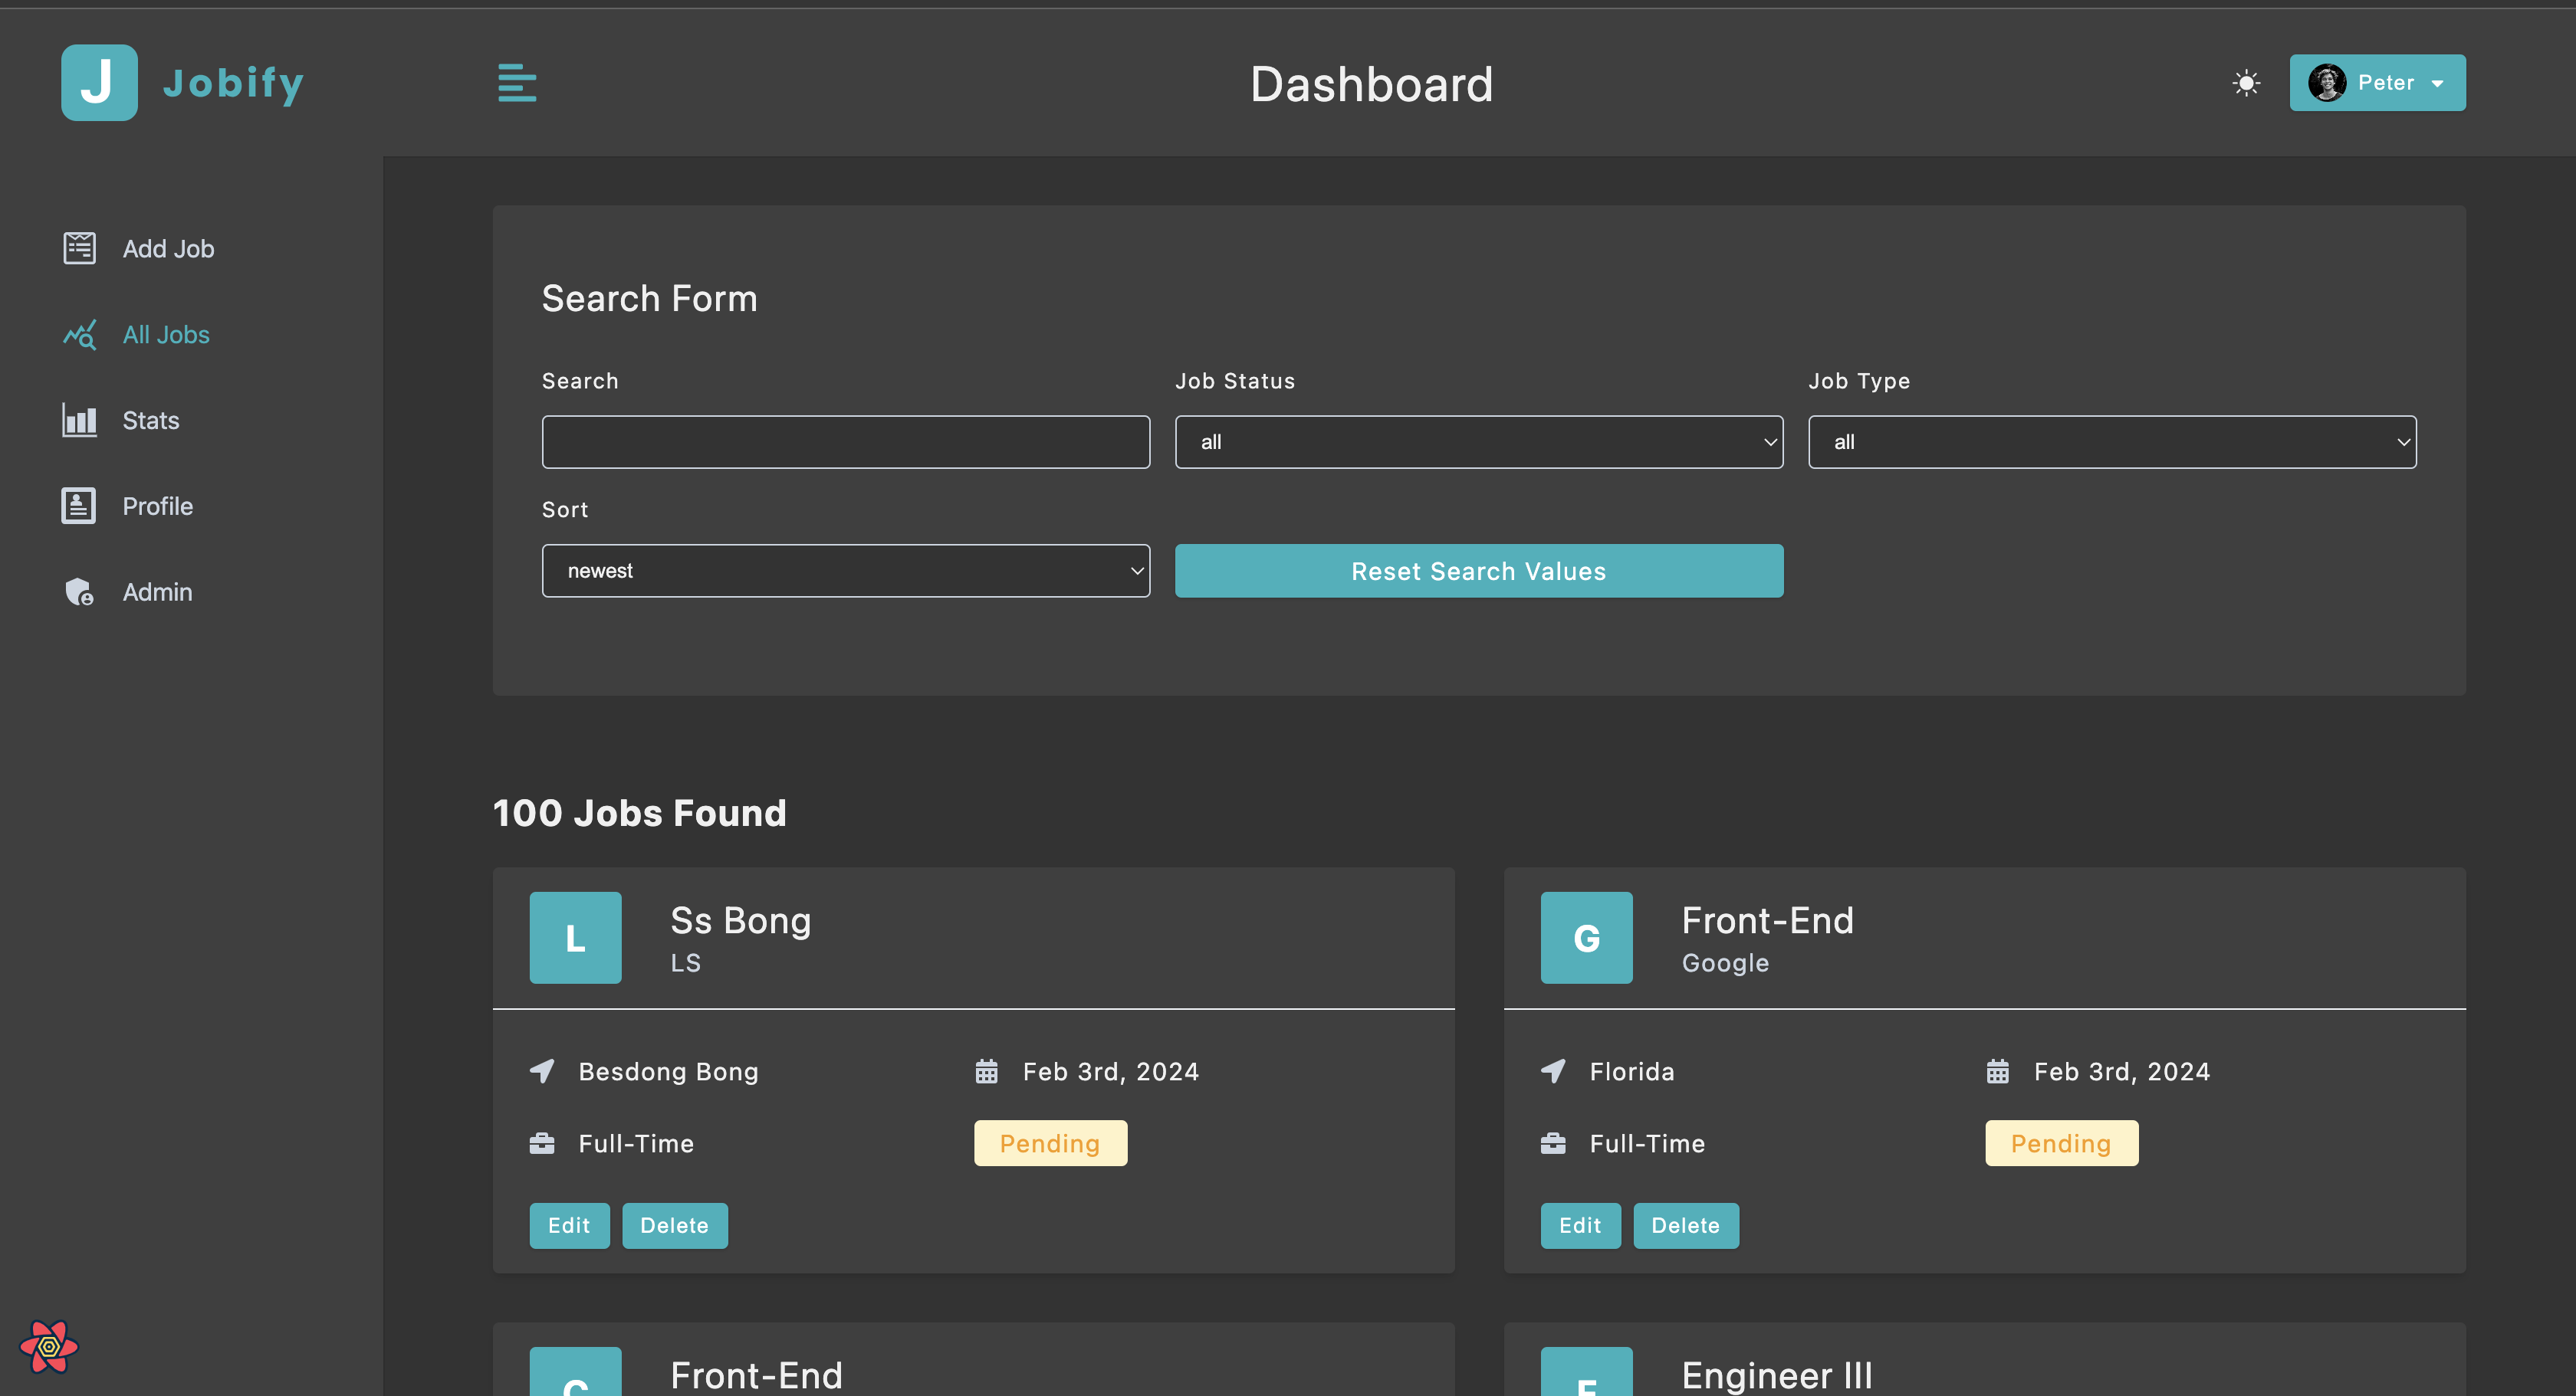
Task: Click the Stats bar chart icon
Action: 79,421
